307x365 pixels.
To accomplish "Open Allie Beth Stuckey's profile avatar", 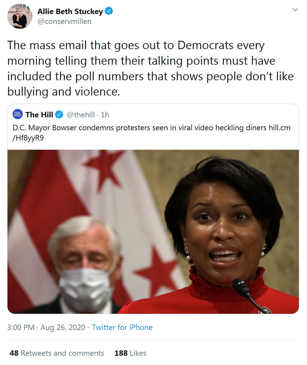I will coord(20,16).
